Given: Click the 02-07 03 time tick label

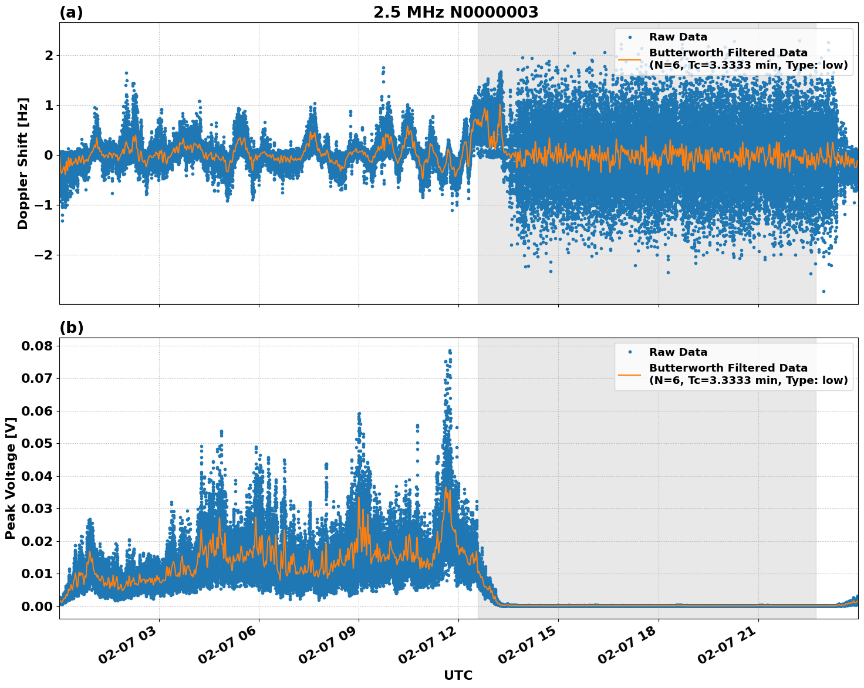Looking at the screenshot, I should pyautogui.click(x=130, y=647).
